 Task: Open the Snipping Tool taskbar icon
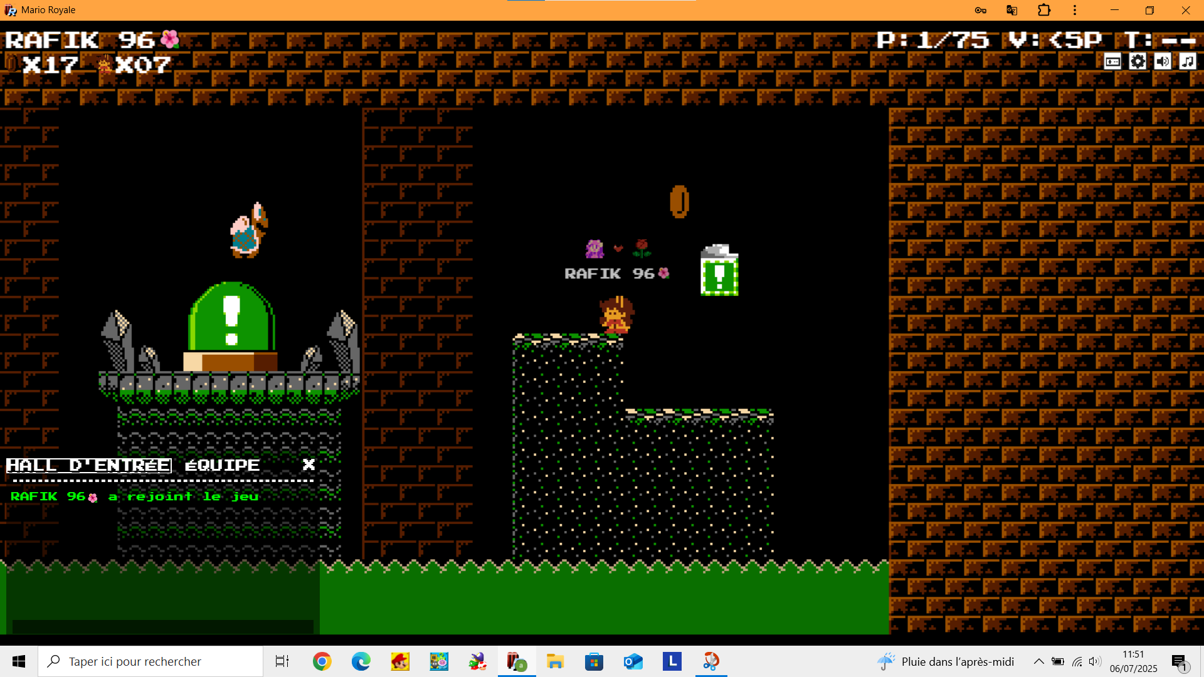pyautogui.click(x=710, y=661)
